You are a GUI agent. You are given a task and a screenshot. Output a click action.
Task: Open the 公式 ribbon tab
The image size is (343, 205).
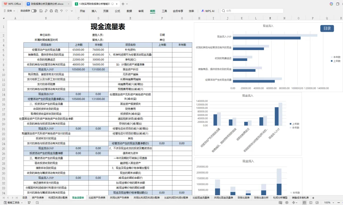(118, 11)
